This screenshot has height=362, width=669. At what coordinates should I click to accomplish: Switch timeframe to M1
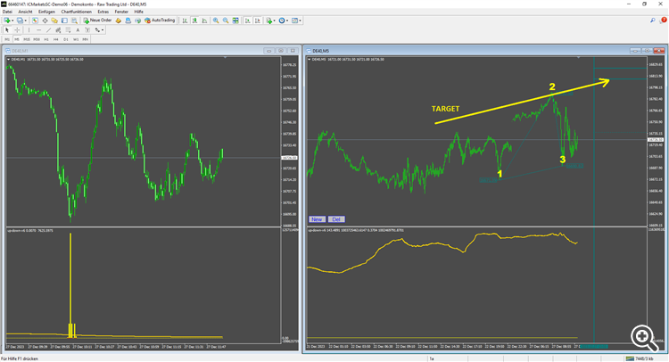click(7, 39)
